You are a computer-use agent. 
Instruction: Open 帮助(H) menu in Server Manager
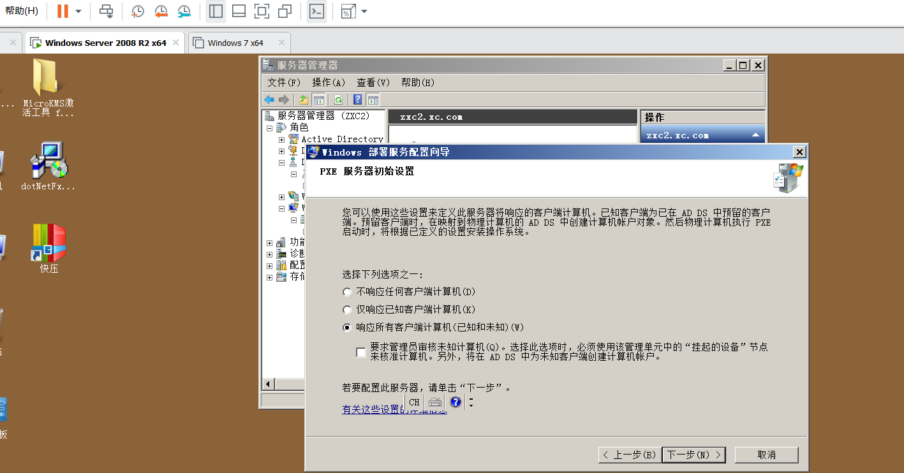pyautogui.click(x=418, y=82)
